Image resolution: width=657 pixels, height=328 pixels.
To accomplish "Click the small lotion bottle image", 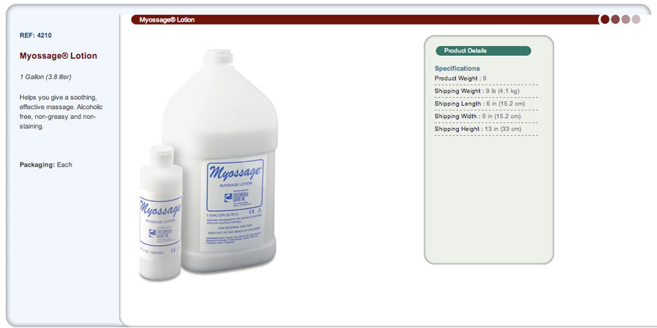I will [x=160, y=213].
